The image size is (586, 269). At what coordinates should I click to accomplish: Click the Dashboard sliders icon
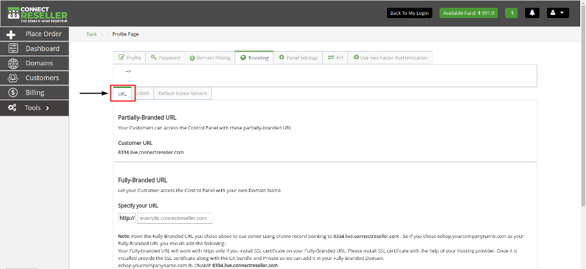13,48
